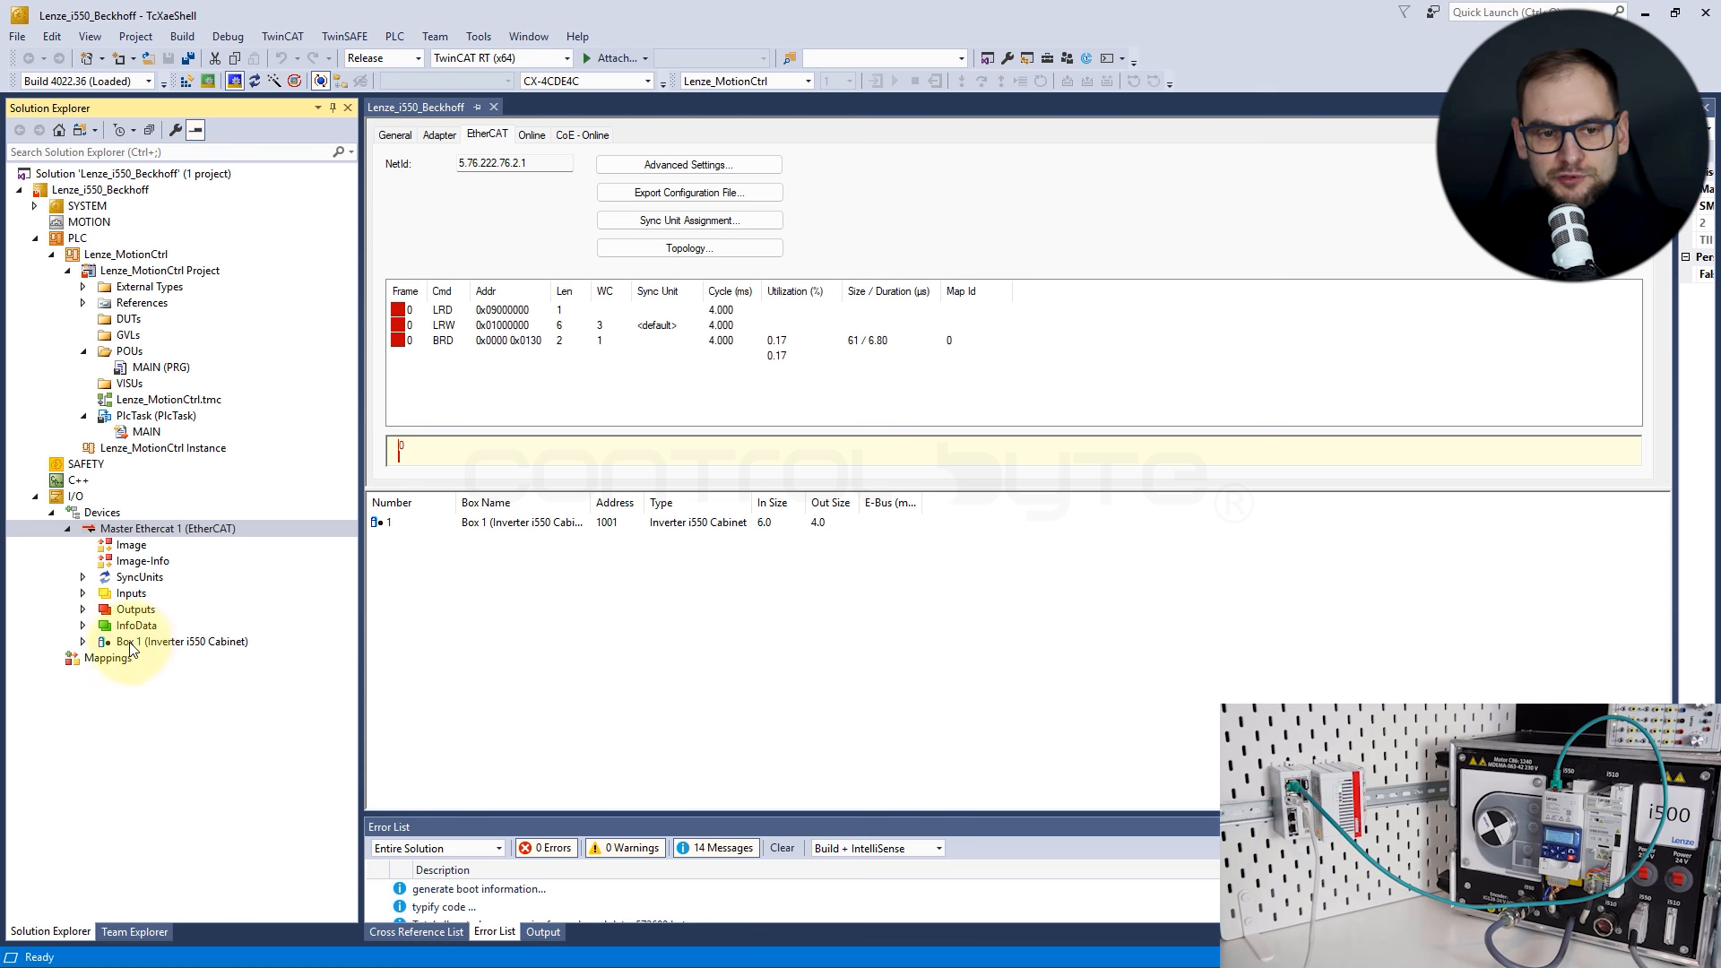1721x968 pixels.
Task: Click the Advanced Settings... button
Action: click(x=688, y=165)
